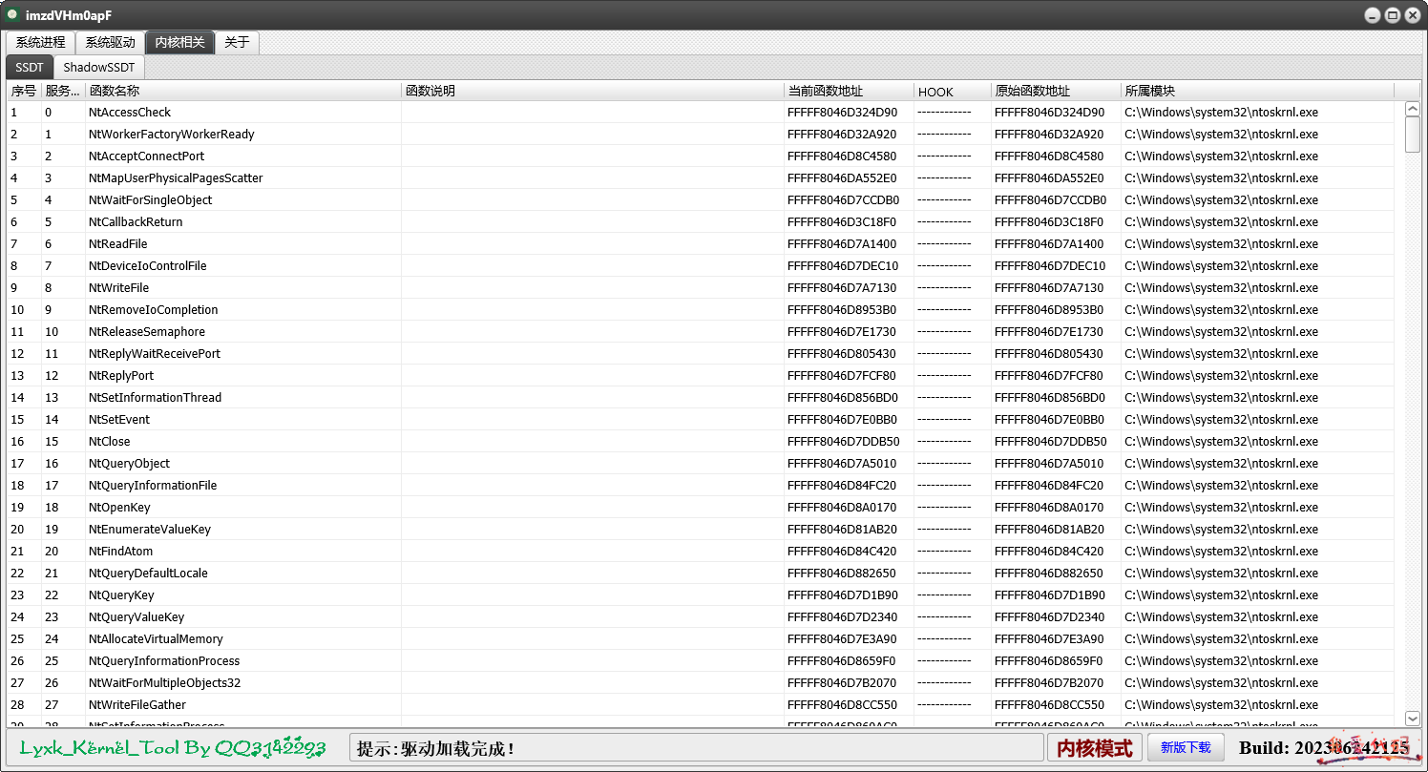Click the app icon in the title bar
Screen dimensions: 1428x772
click(12, 14)
